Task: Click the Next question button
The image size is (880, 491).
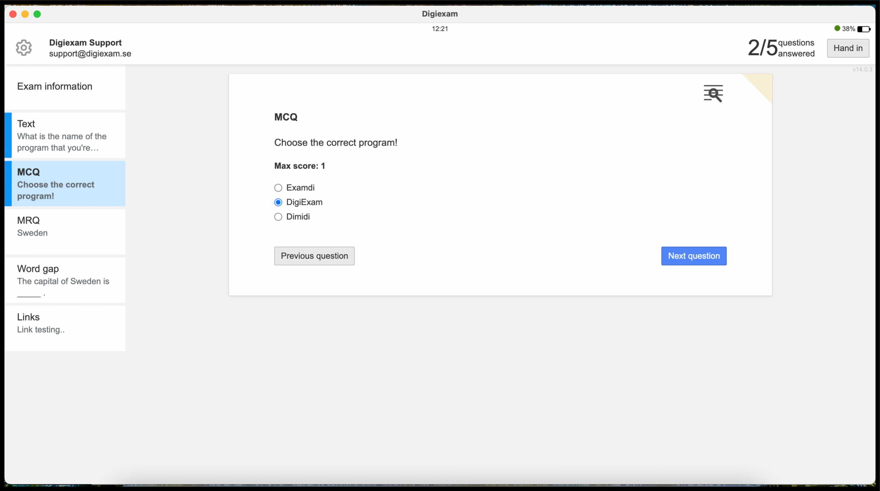Action: [694, 256]
